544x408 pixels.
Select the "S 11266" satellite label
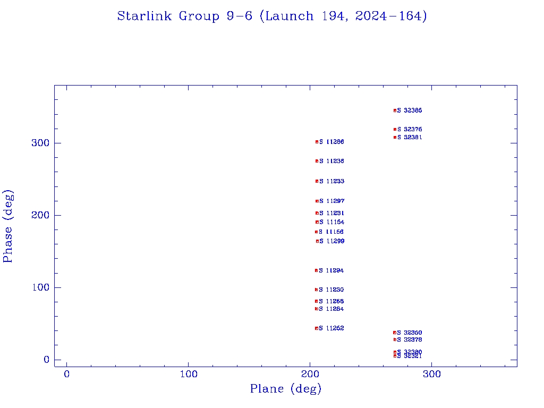331,142
